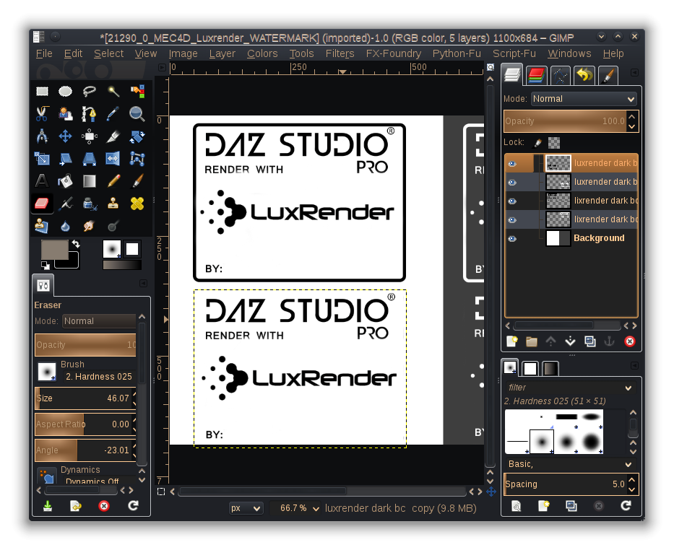Select the Measure compass tool
674x550 pixels.
click(x=42, y=136)
